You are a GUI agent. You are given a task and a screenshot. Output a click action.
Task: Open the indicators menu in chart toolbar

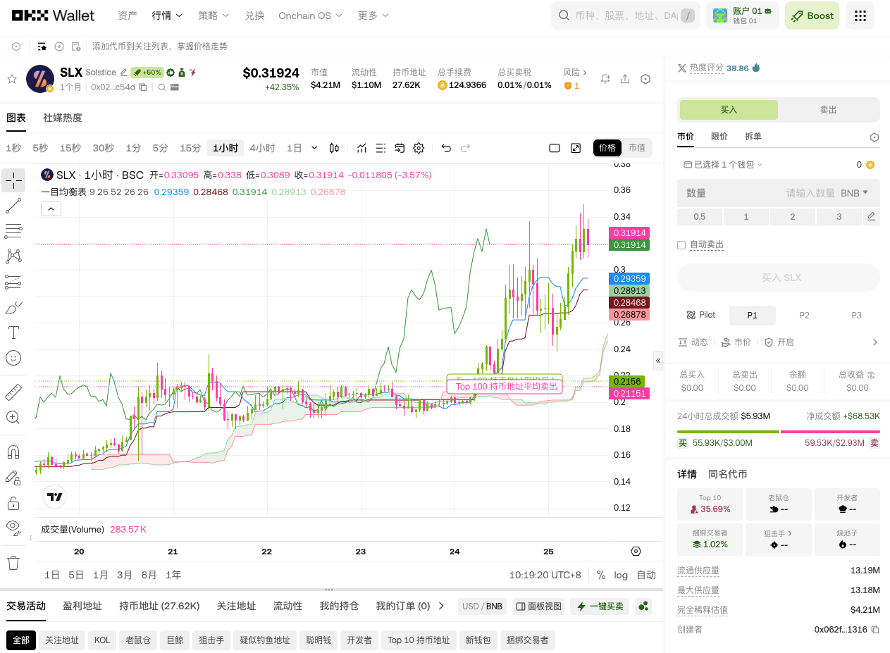[361, 148]
